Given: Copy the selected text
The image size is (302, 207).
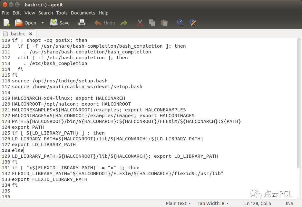Looking at the screenshot, I should (152, 23).
